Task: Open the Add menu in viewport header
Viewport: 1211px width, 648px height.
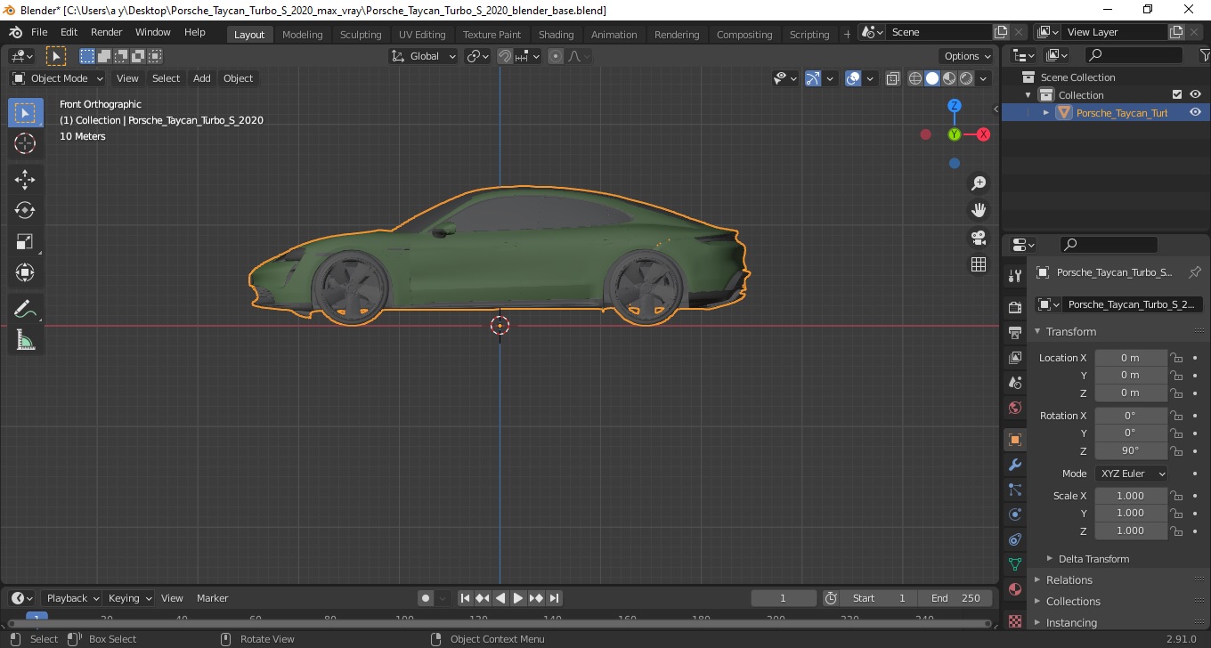Action: point(202,78)
